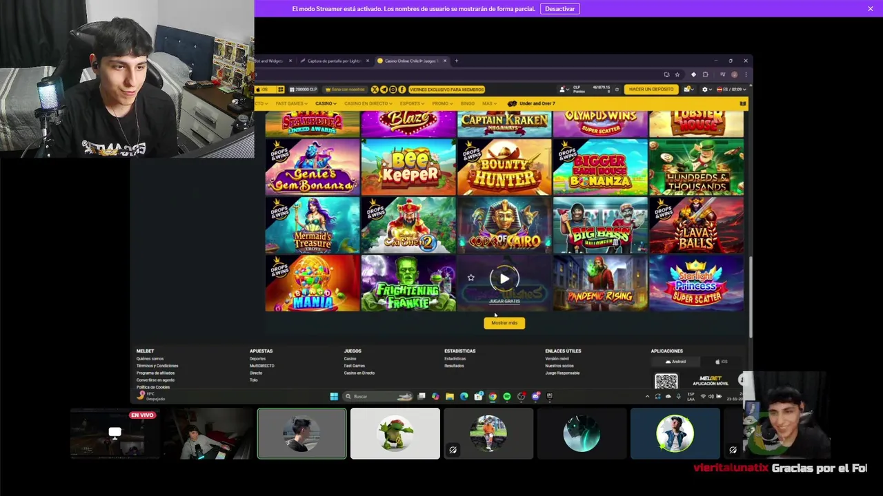Open the Chrome profile avatar
The image size is (883, 496).
(x=735, y=74)
